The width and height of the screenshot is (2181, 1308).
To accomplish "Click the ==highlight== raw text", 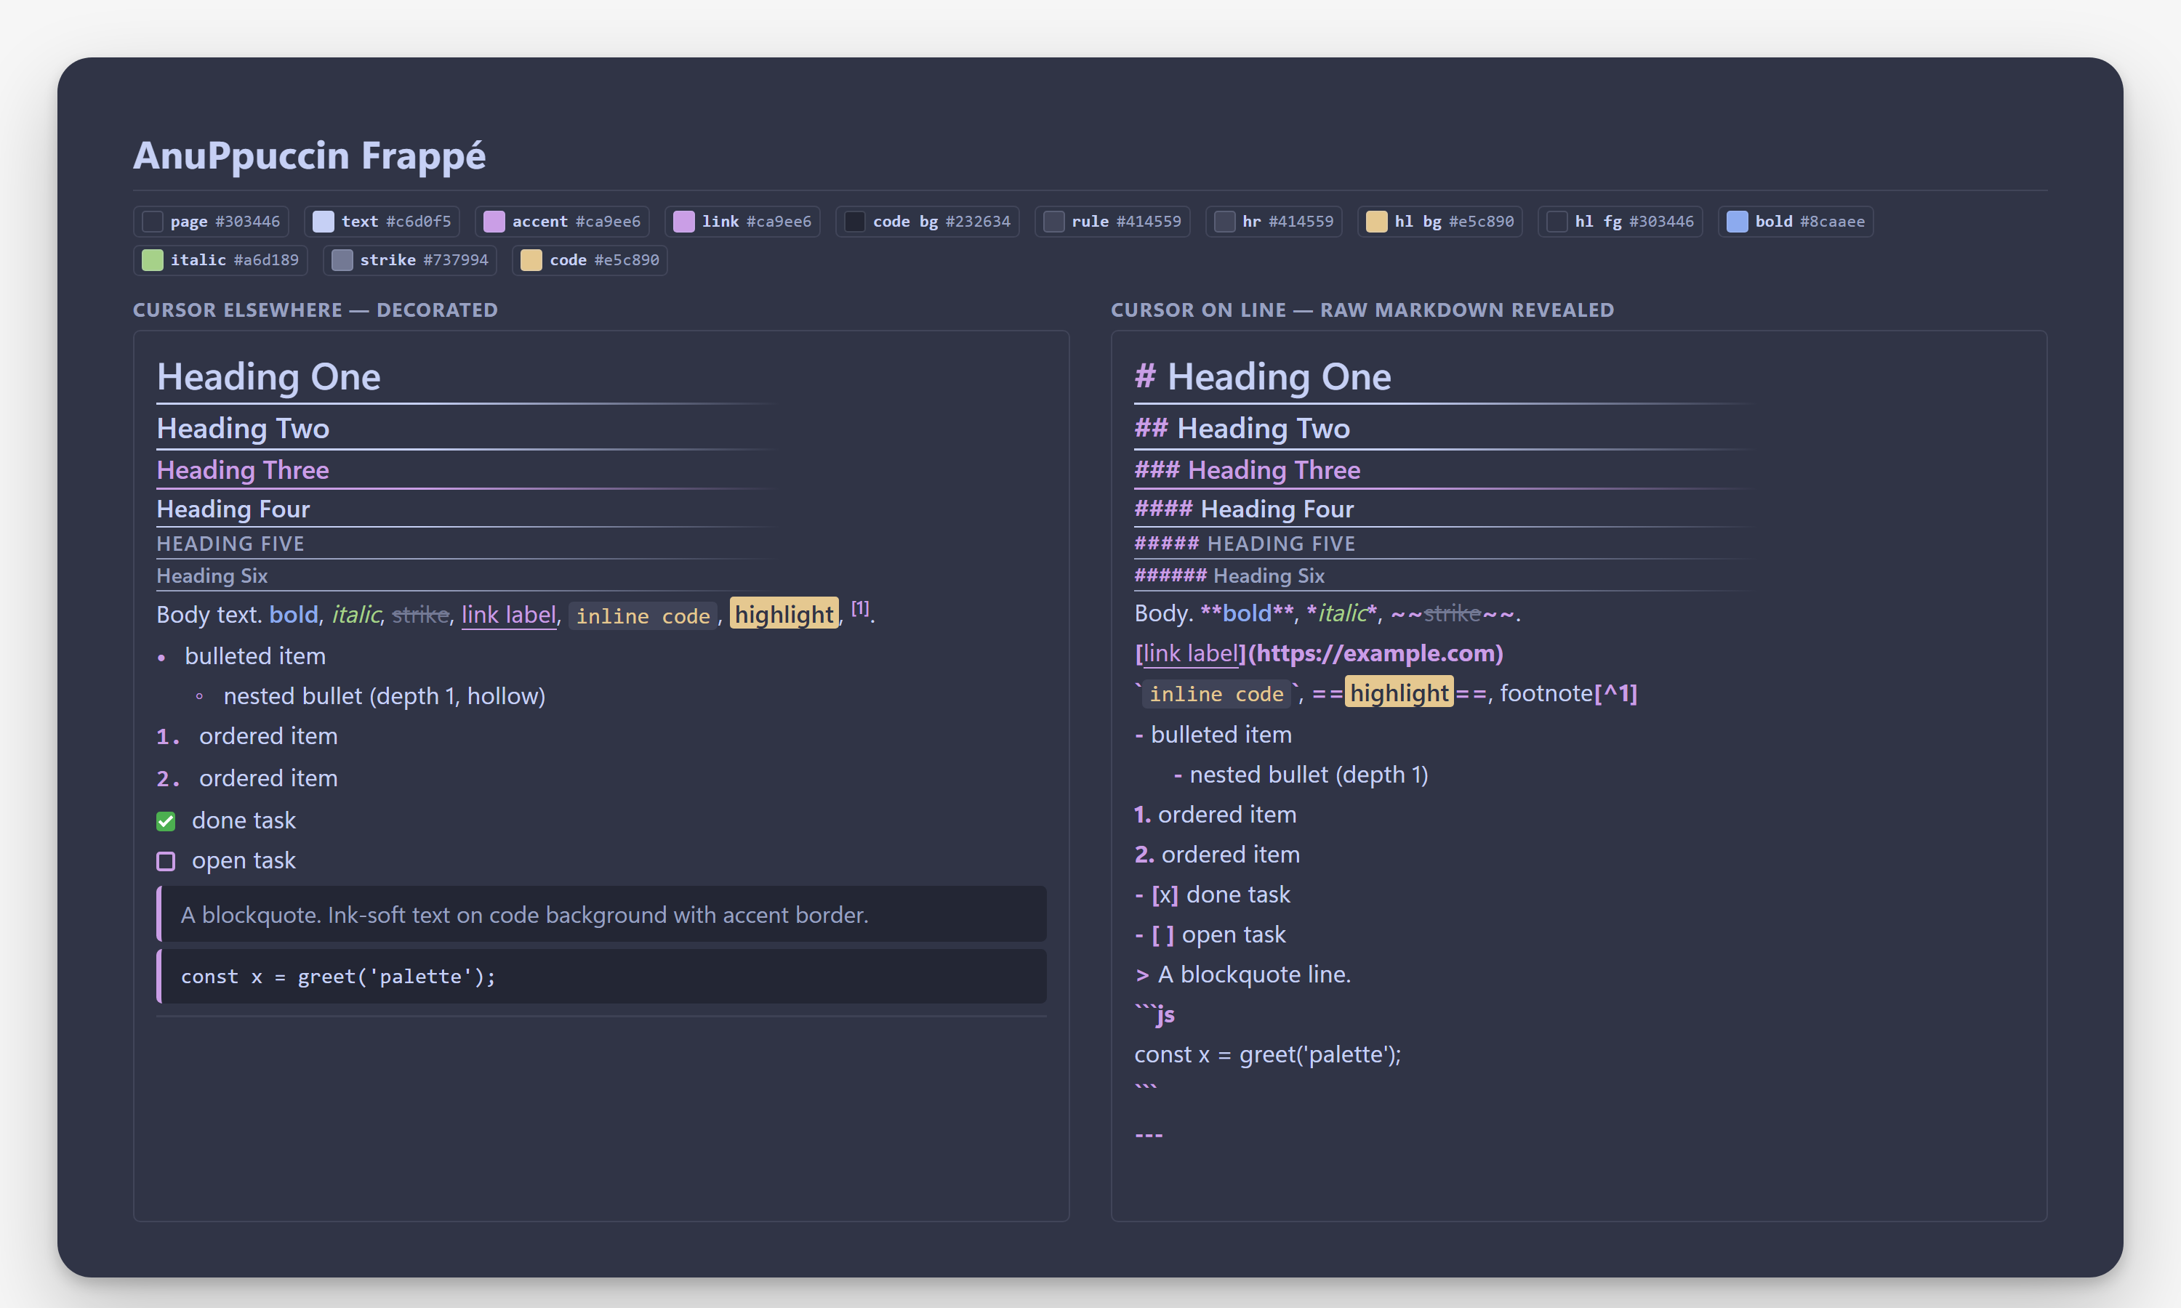I will pyautogui.click(x=1399, y=694).
